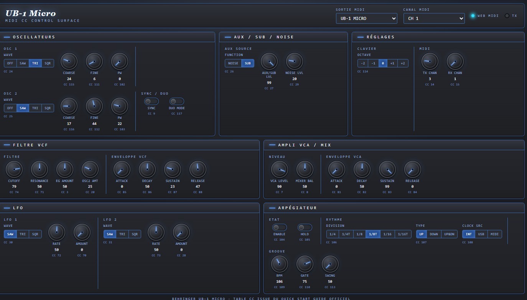Enable Duo Mode switch
This screenshot has height=300, width=527.
tap(177, 101)
